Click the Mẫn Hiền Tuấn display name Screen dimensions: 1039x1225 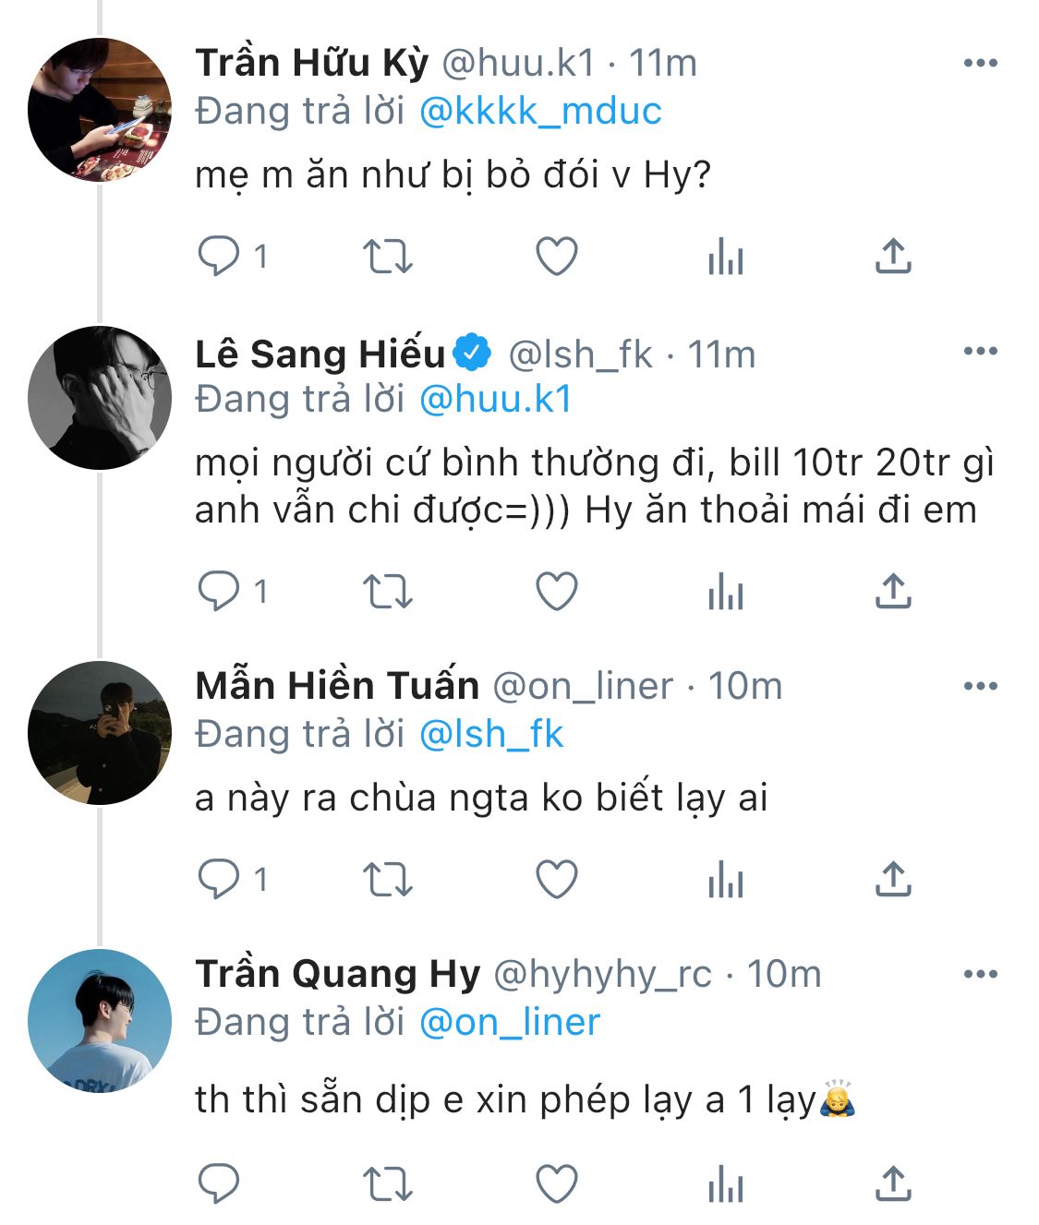pos(337,686)
